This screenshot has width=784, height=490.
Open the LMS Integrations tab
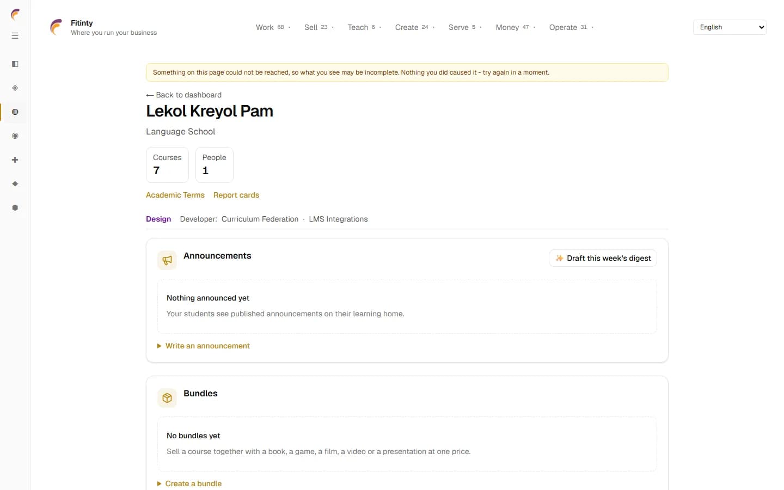pyautogui.click(x=338, y=219)
